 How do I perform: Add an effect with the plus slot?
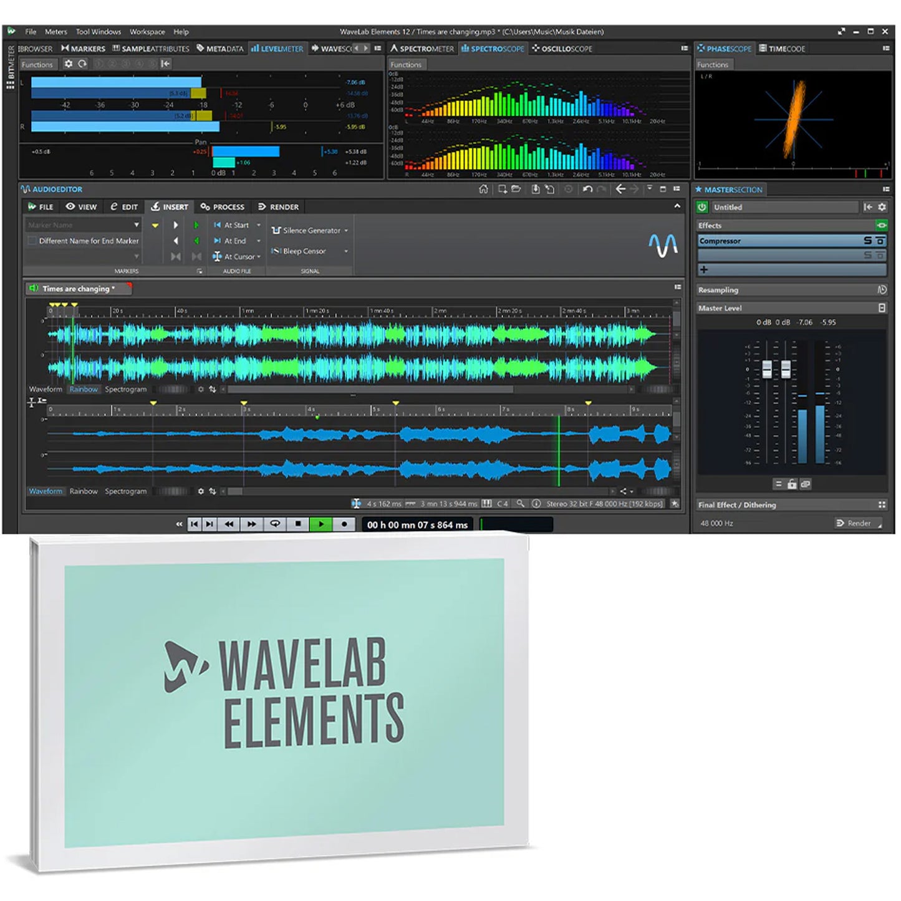pos(704,270)
